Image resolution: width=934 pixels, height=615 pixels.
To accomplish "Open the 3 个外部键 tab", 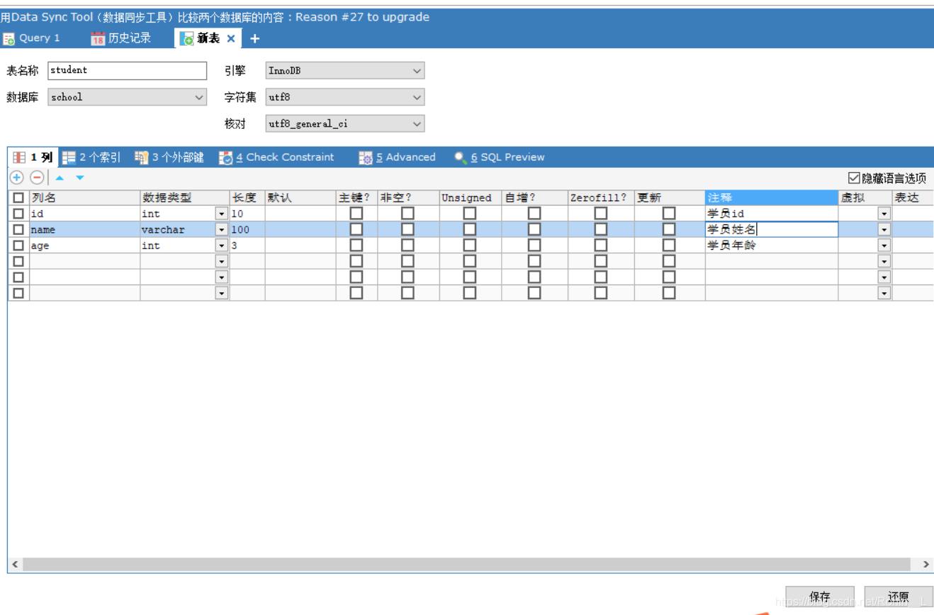I will [169, 157].
